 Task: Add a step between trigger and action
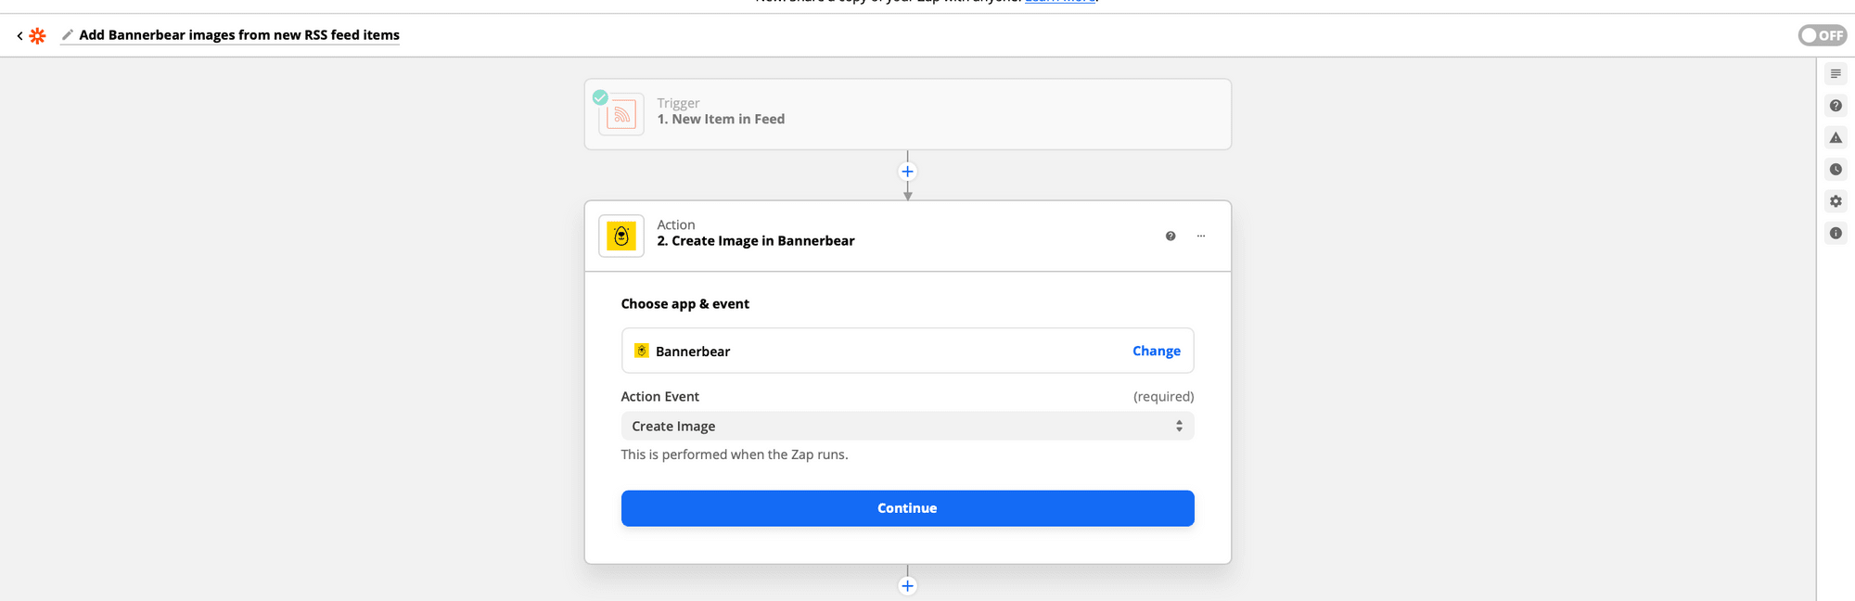click(x=907, y=172)
